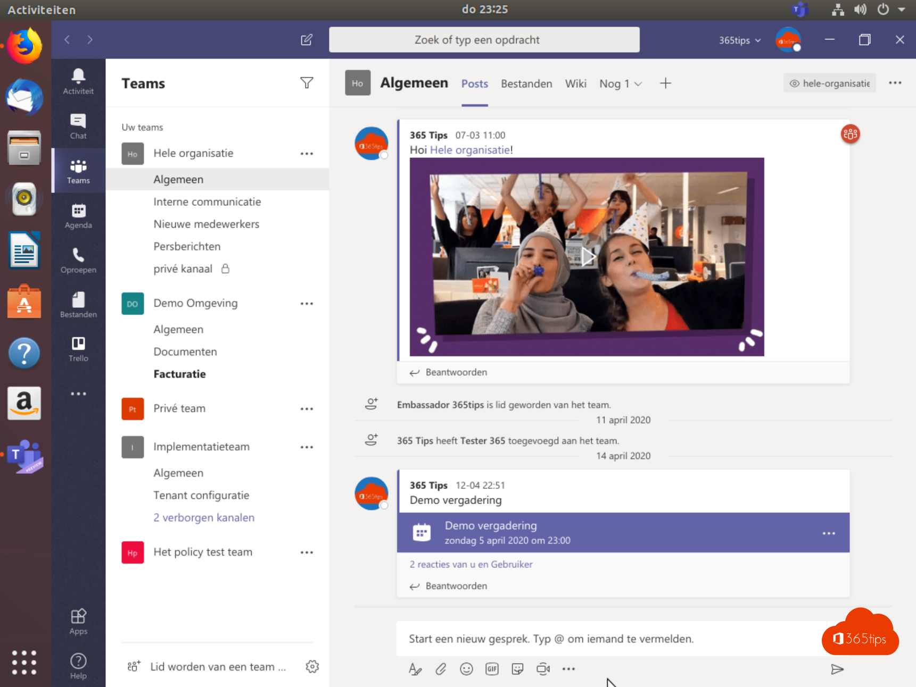Screen dimensions: 916x687
Task: Play the party video in the post
Action: click(587, 257)
